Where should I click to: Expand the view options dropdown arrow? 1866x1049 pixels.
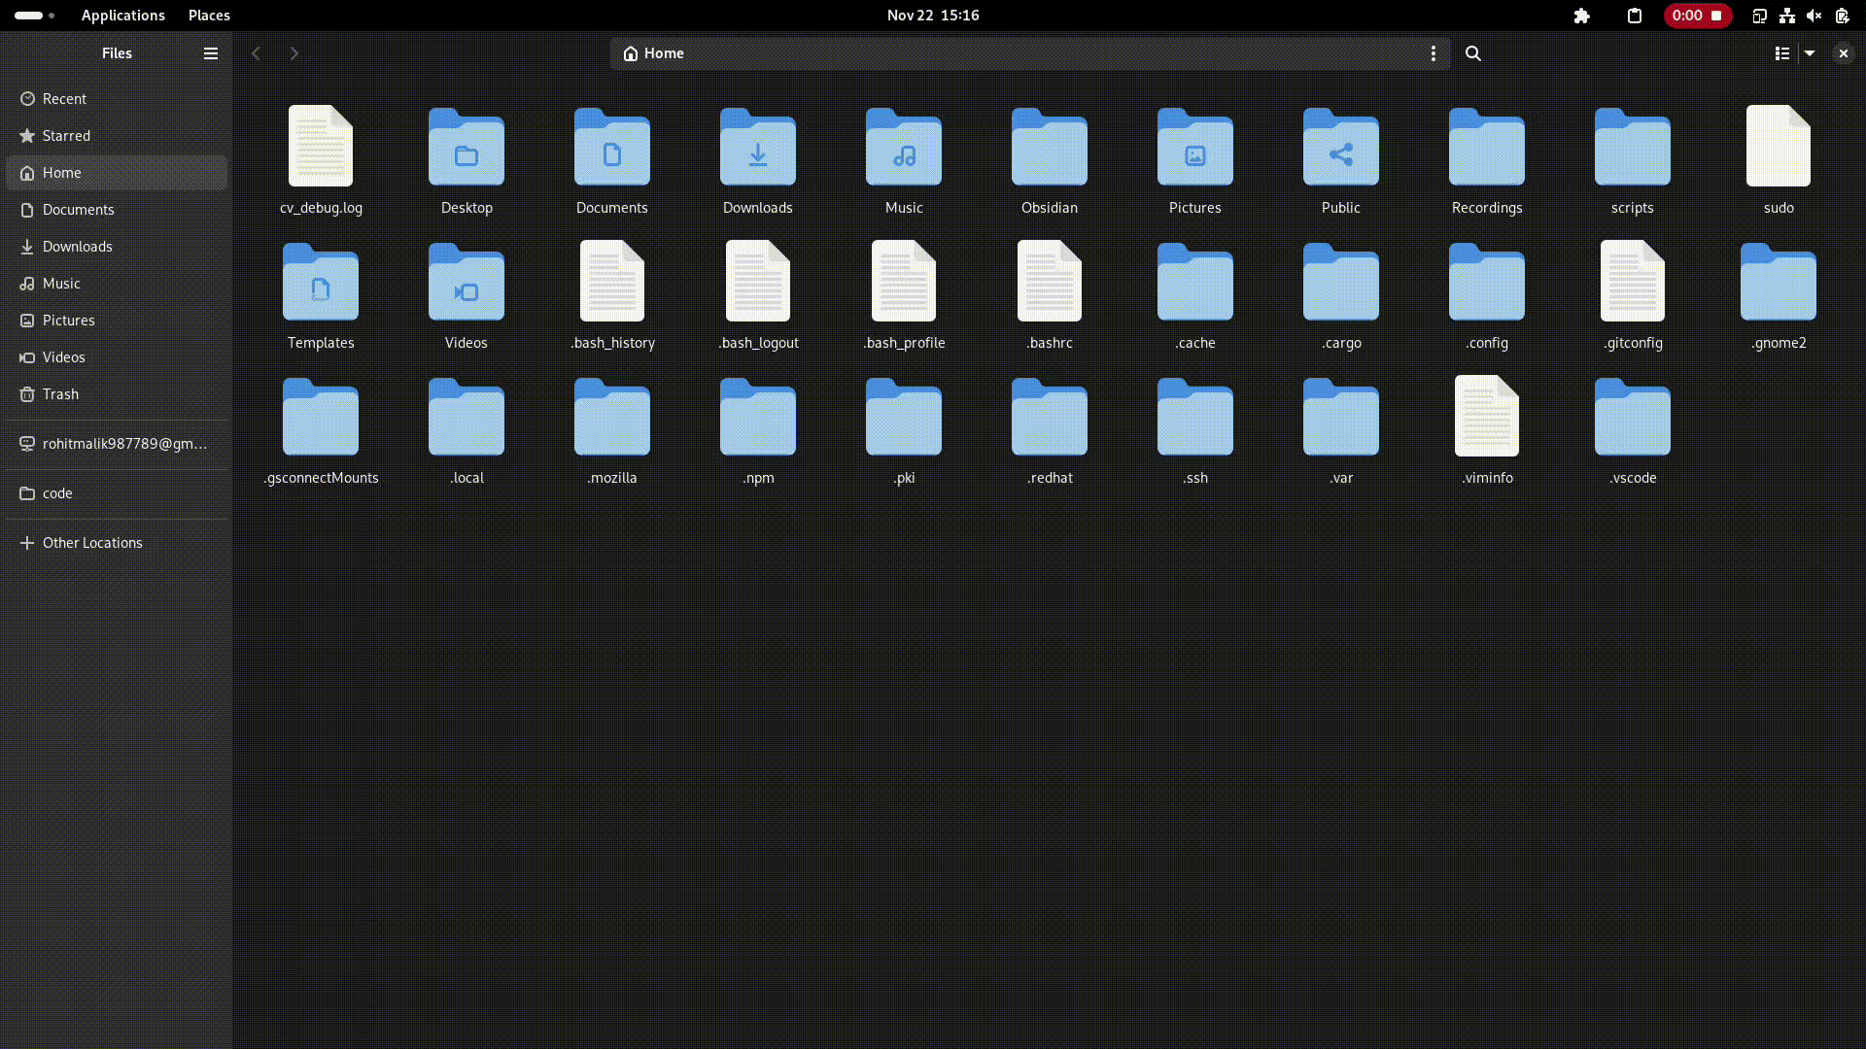point(1810,53)
